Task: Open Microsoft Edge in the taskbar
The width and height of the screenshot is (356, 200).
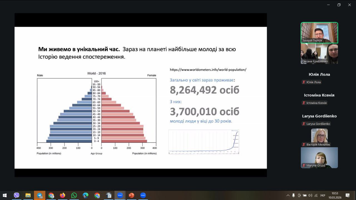Action: coord(85,195)
